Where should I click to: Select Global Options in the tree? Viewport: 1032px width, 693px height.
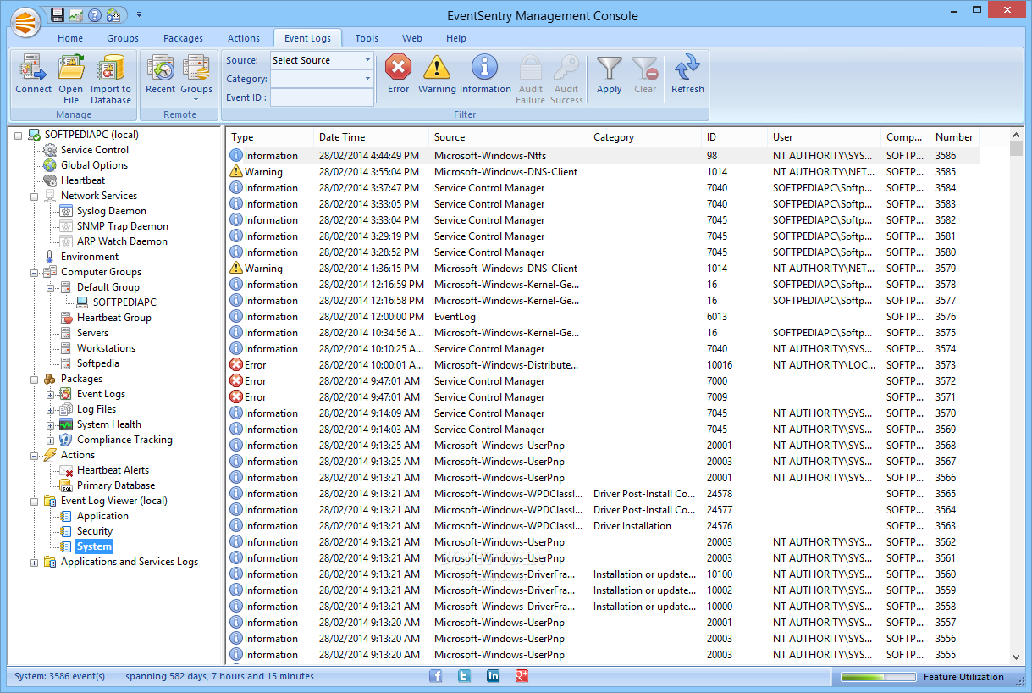coord(94,165)
